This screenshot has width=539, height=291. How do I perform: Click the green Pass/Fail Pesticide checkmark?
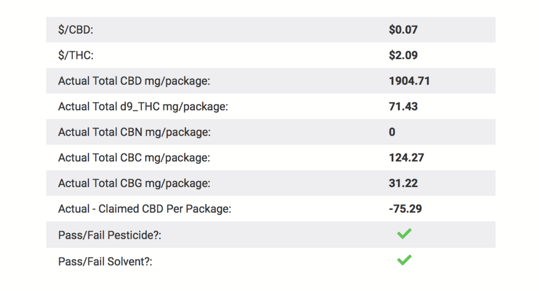click(404, 234)
